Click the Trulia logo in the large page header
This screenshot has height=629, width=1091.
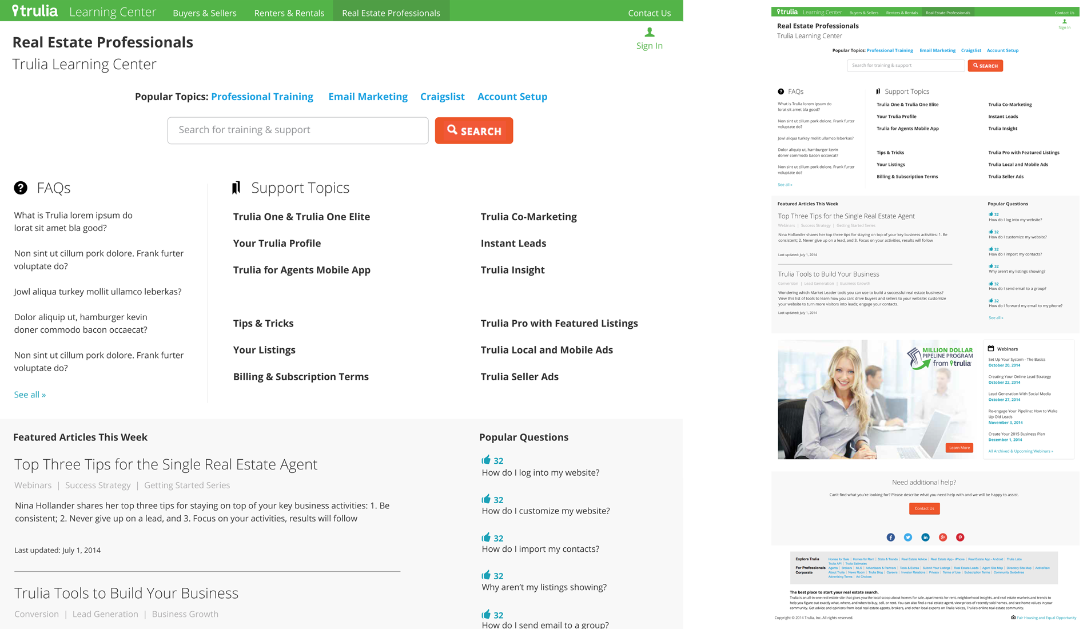(x=35, y=11)
